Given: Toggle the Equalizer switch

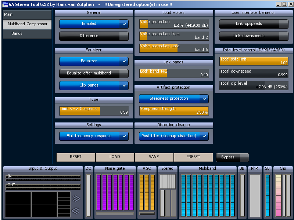Looking at the screenshot, I should pyautogui.click(x=94, y=61).
